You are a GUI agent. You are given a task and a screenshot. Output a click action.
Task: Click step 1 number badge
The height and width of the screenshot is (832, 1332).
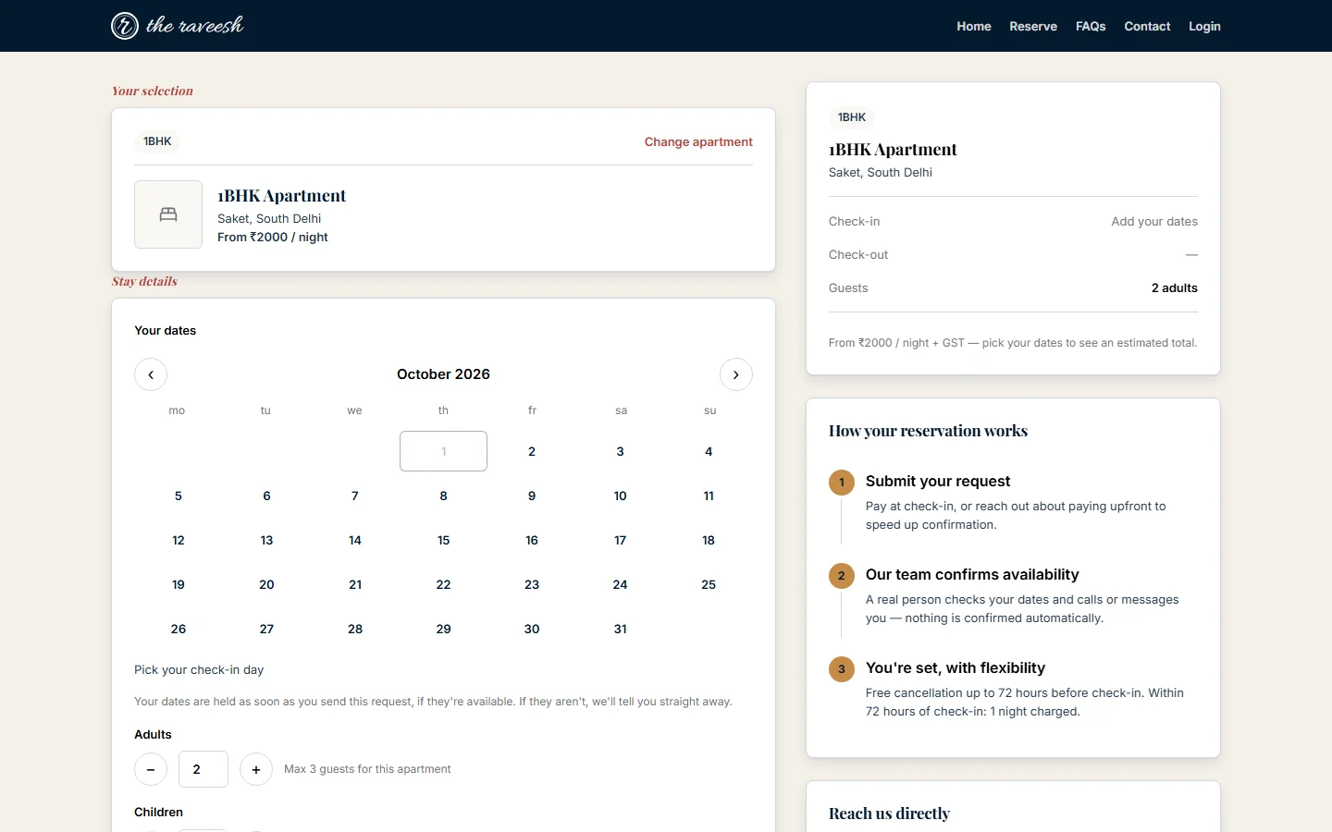tap(842, 483)
